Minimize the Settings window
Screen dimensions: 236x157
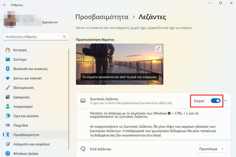tap(210, 3)
